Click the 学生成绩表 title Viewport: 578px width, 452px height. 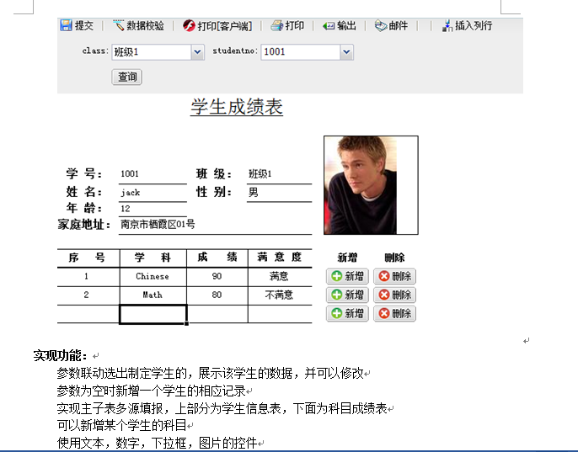pos(237,107)
